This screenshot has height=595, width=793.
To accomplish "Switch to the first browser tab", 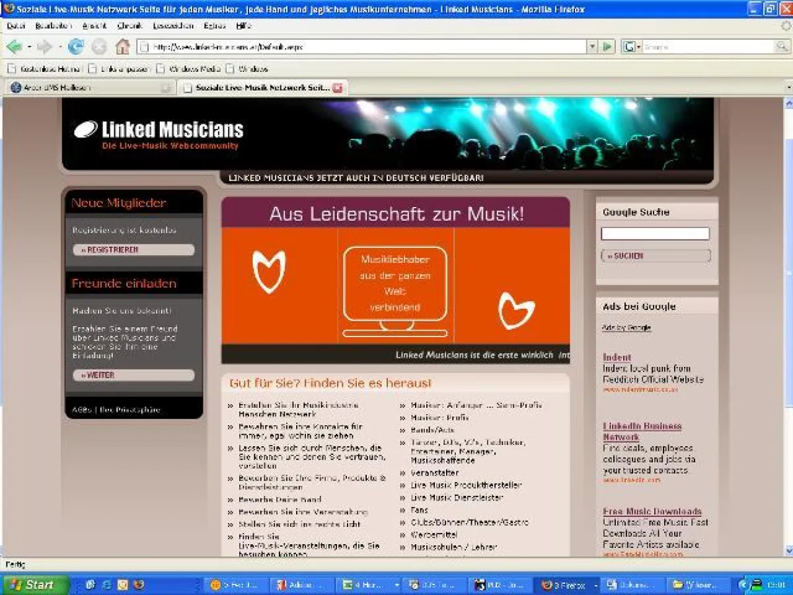I will point(73,87).
